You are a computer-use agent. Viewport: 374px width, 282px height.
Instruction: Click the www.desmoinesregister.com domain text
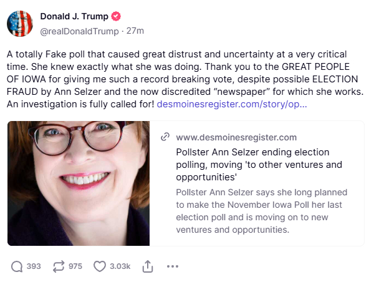(236, 137)
